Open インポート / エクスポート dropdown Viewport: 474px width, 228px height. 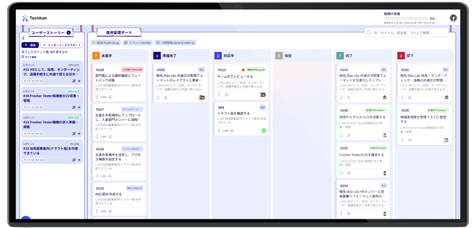[62, 45]
